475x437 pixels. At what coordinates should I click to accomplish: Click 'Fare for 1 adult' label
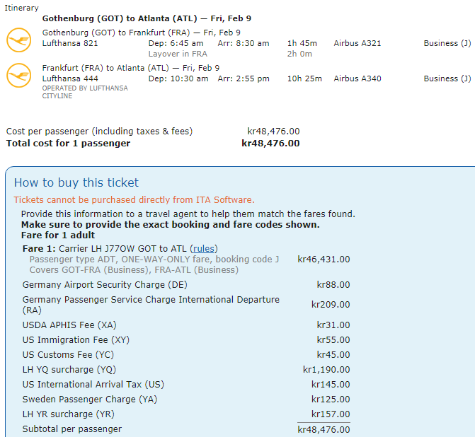(58, 235)
